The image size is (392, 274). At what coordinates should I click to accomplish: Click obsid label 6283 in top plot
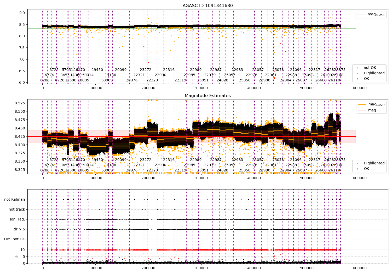[45, 80]
